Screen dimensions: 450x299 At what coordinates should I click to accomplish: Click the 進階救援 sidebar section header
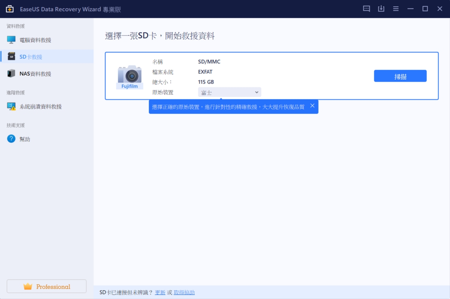click(x=15, y=93)
